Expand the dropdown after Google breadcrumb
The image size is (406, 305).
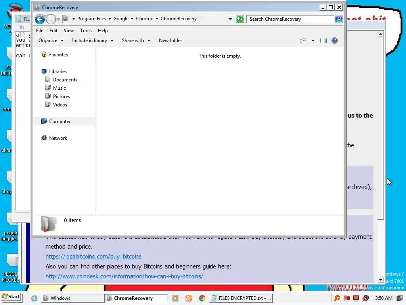coord(132,19)
